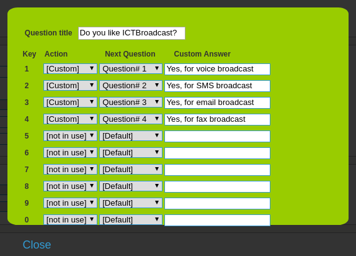Click the Question title input field
356x256 pixels.
click(131, 33)
